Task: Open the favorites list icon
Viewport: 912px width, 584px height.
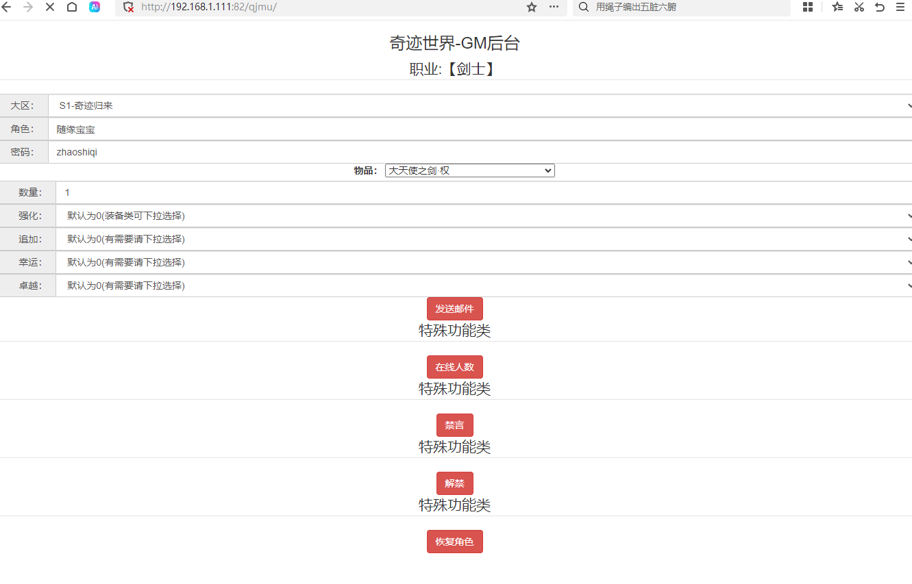Action: (x=837, y=7)
